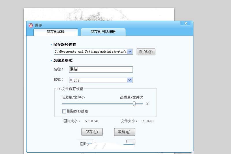
Task: Close the 保存 dialog with X button
Action: [186, 23]
